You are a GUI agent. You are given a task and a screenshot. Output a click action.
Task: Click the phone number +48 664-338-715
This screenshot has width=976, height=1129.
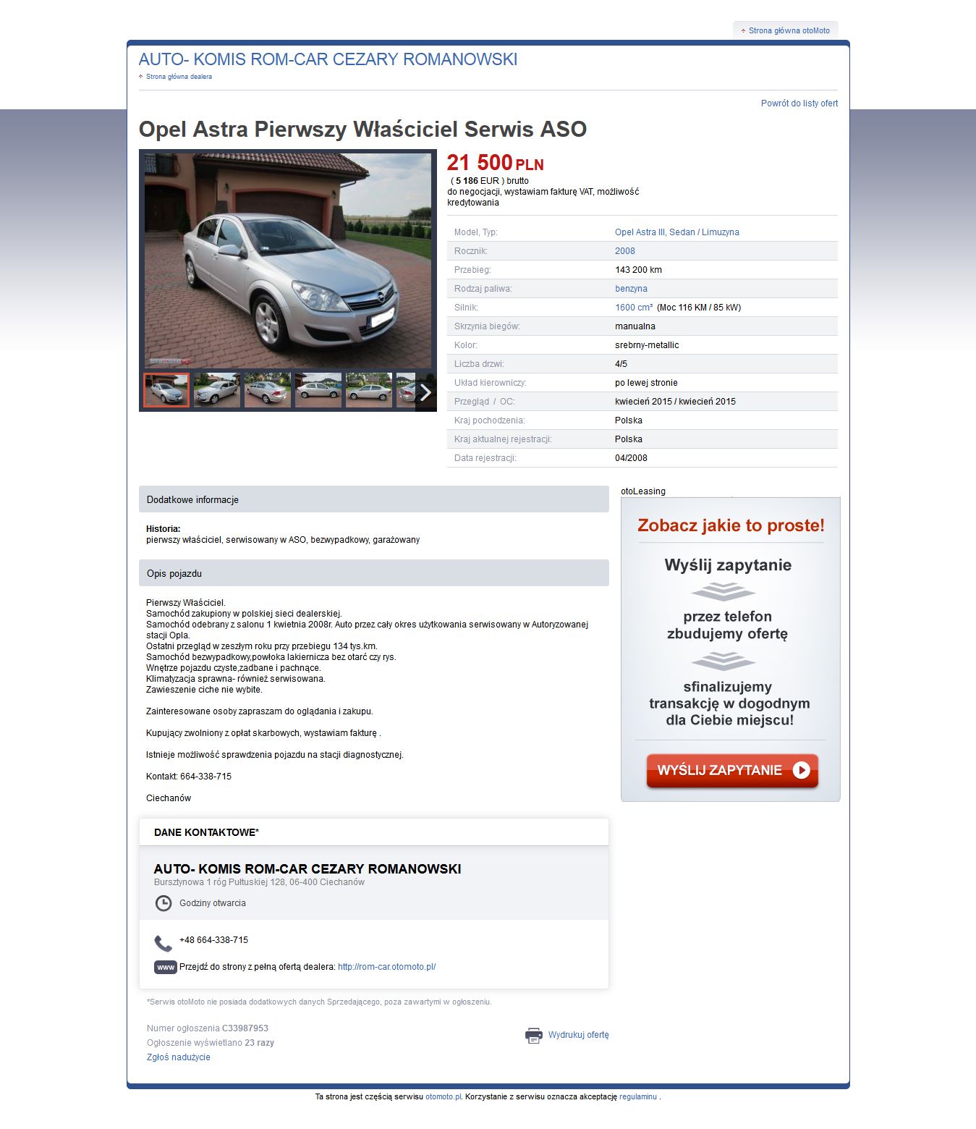[213, 940]
